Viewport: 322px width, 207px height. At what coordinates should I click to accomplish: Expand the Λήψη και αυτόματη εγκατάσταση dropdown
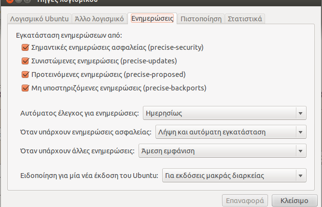pos(230,132)
